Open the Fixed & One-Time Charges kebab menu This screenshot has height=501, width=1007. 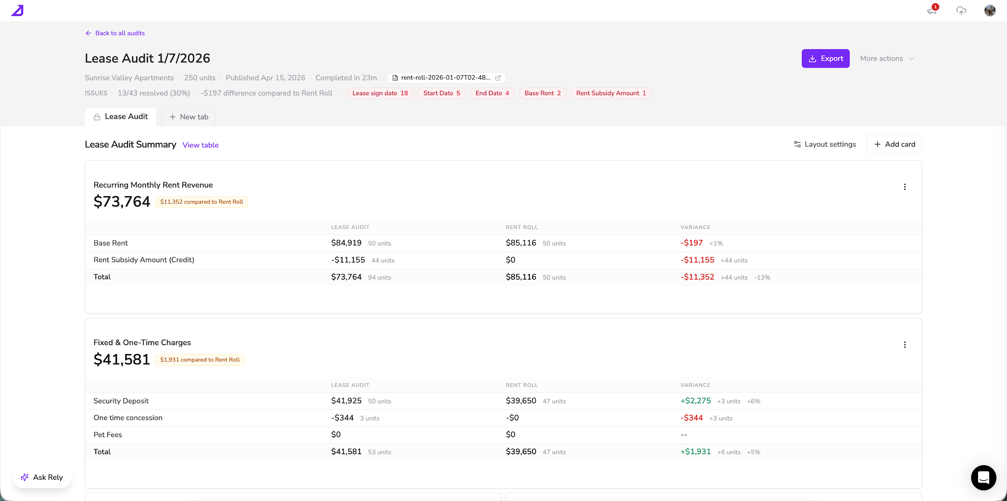pos(905,345)
